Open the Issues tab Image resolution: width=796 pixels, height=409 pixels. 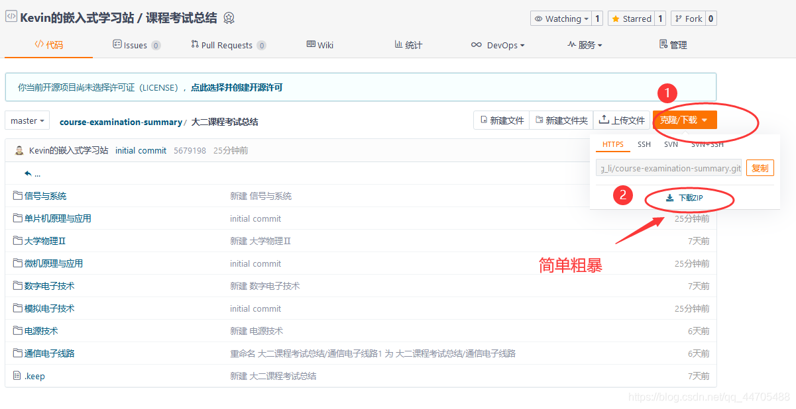pos(137,45)
